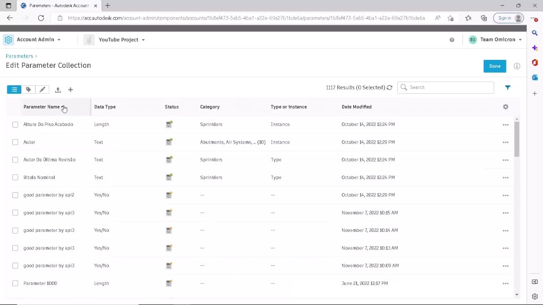Open table column settings gear
543x305 pixels.
click(505, 107)
